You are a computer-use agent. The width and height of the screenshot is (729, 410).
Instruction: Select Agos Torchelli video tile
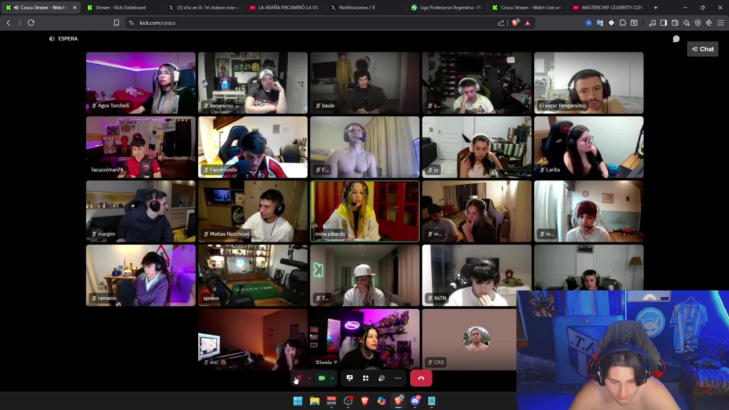[141, 83]
